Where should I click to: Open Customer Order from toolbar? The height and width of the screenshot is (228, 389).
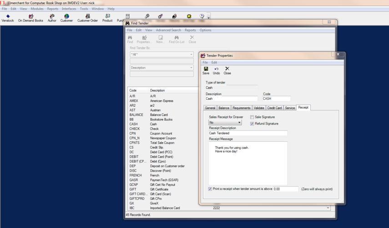(87, 18)
